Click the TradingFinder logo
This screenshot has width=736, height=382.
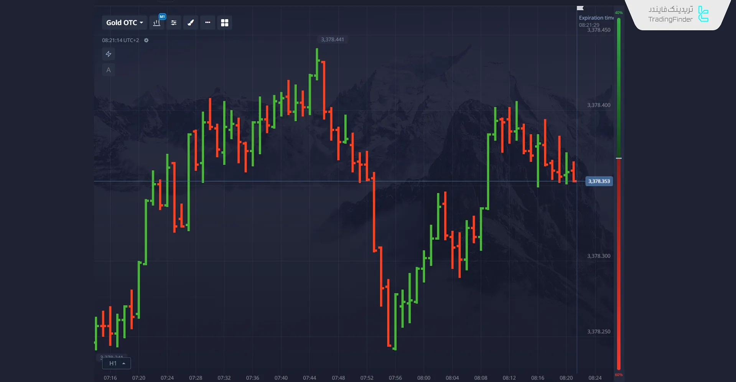click(678, 15)
